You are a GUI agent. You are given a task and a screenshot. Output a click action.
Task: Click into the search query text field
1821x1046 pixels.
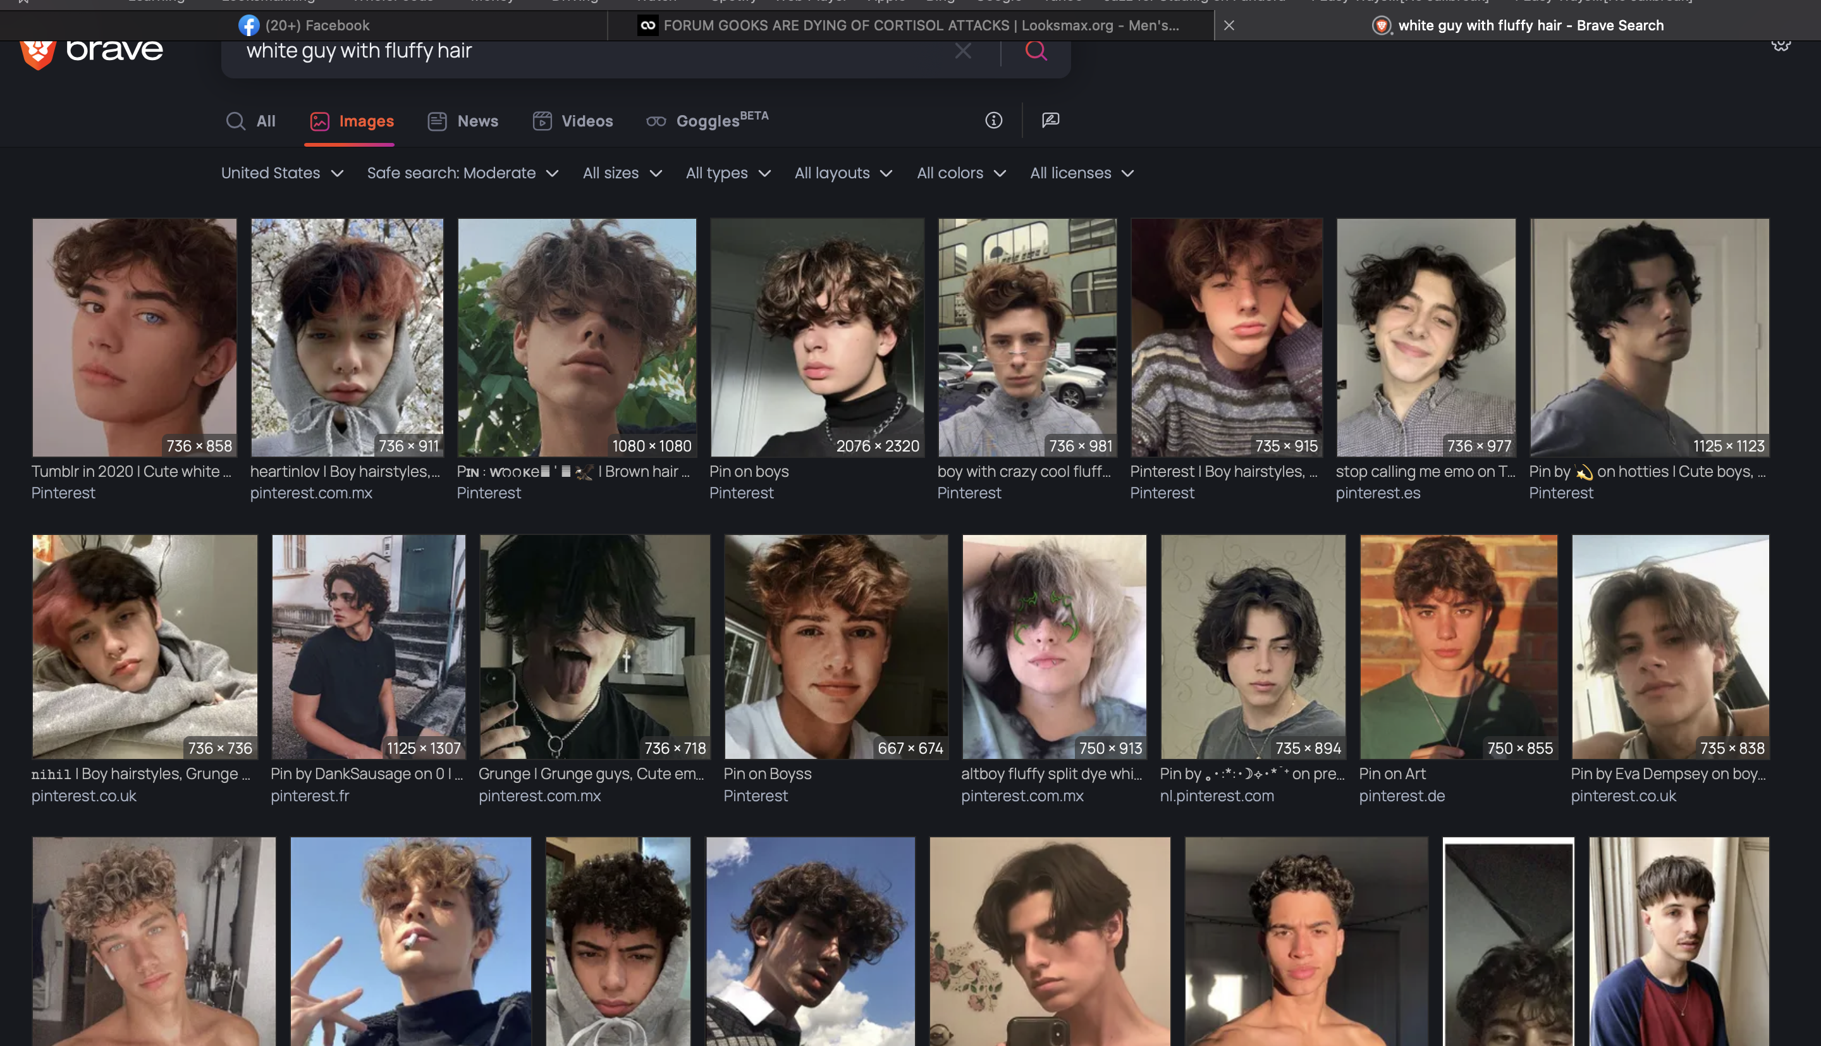589,51
